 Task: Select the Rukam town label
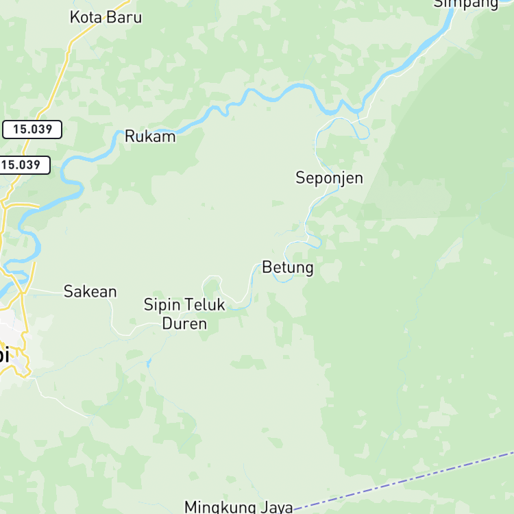pyautogui.click(x=150, y=136)
